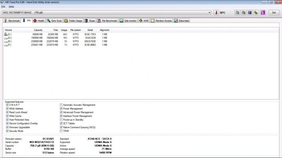
Task: Click the firmware version 01.01A01 value
Action: (48, 139)
